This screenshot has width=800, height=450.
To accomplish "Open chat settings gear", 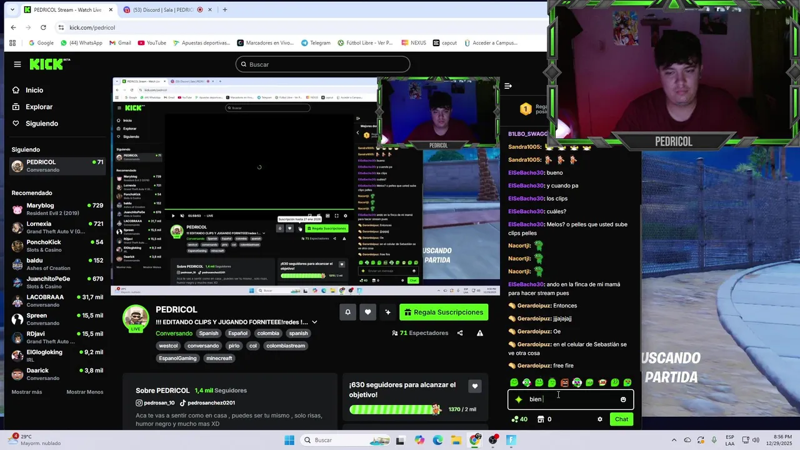I will click(600, 419).
